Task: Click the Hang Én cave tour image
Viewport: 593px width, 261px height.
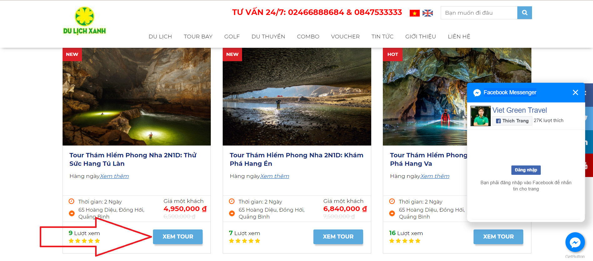Action: pos(297,97)
